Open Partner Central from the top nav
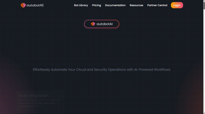The width and height of the screenshot is (205, 114). tap(157, 5)
